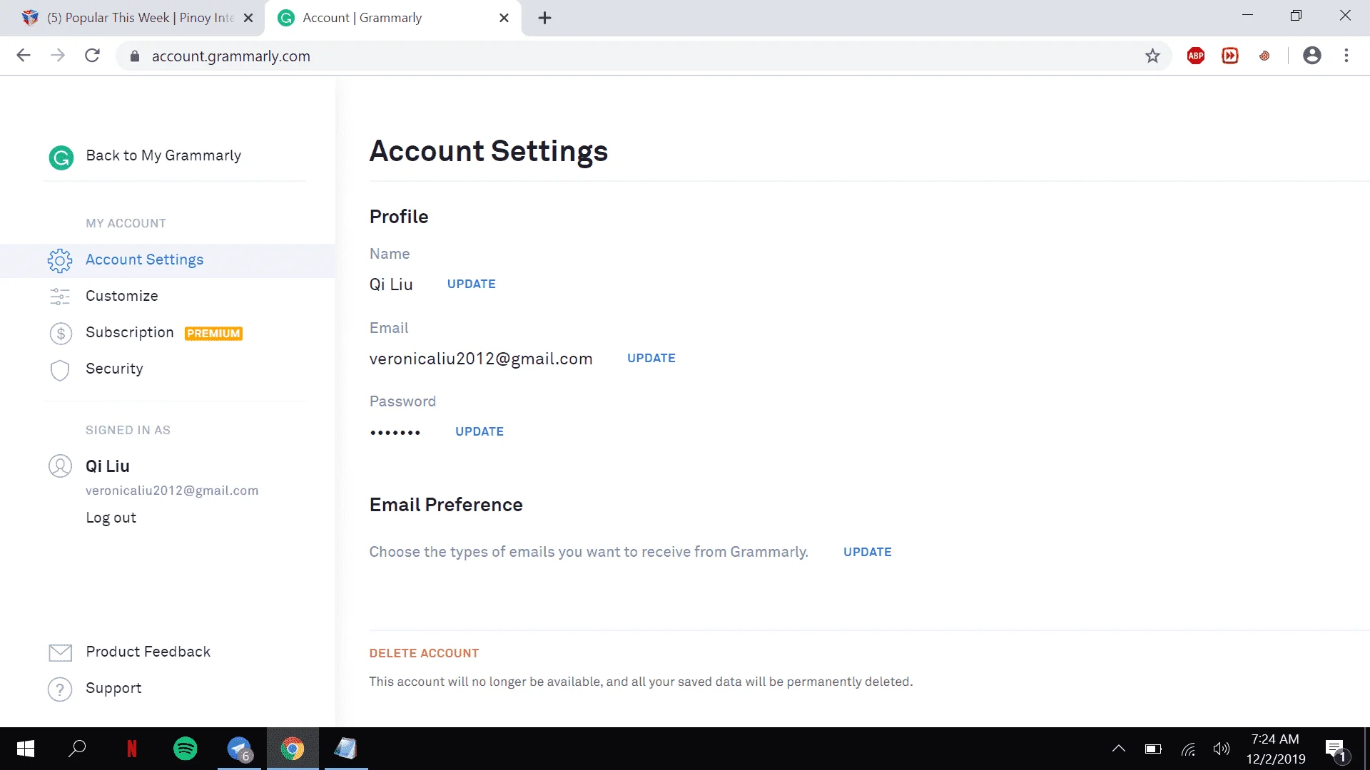Click the Chrome icon in the taskbar
The width and height of the screenshot is (1370, 770).
pos(293,749)
